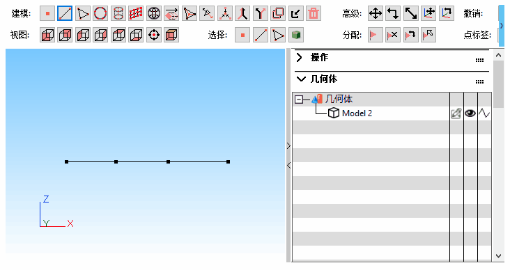510x270 pixels.
Task: Click the extrude arrows tool icon
Action: (171, 13)
